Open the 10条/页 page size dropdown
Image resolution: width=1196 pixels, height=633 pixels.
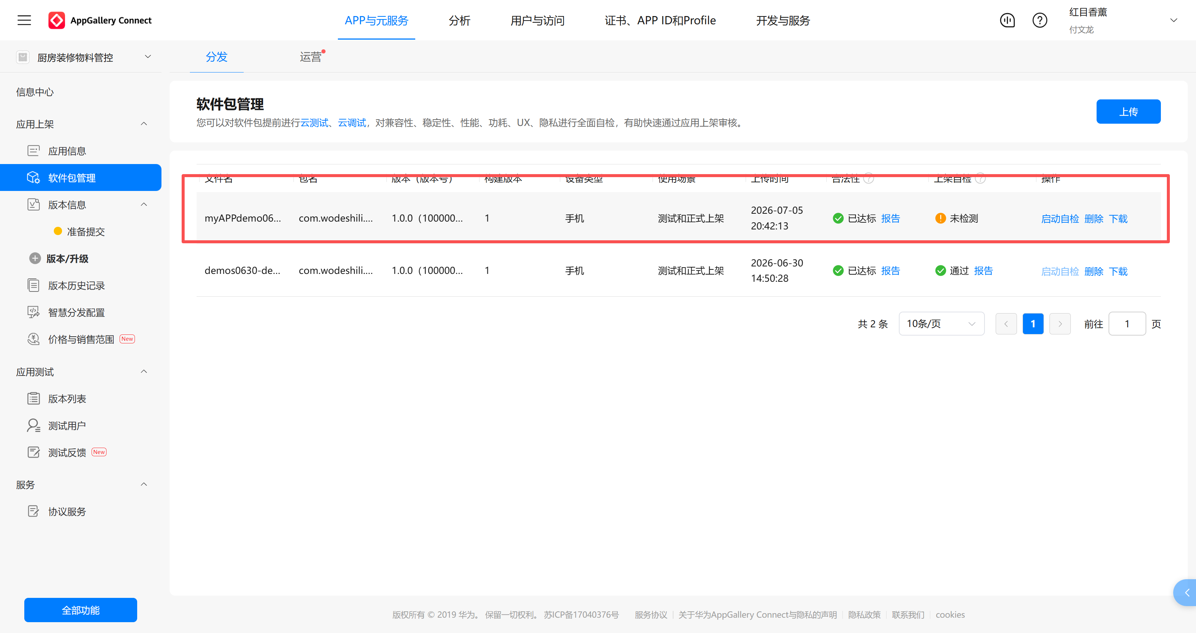click(x=941, y=324)
